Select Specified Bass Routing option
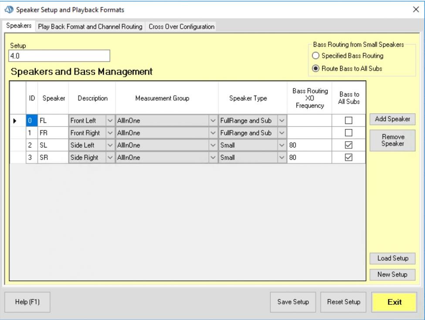 (315, 56)
